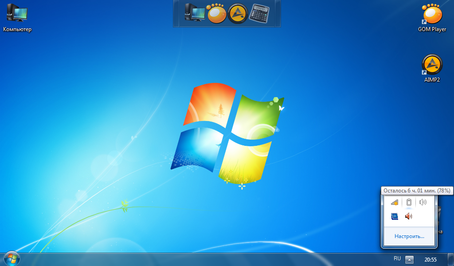Open the Windows Start menu

pos(12,258)
